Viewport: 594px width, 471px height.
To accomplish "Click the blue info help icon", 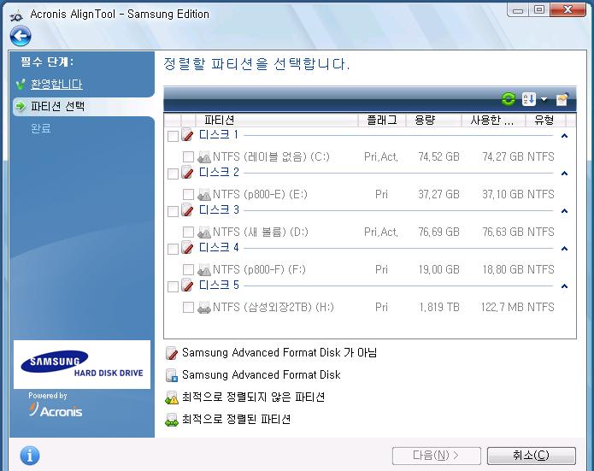I will tap(30, 455).
